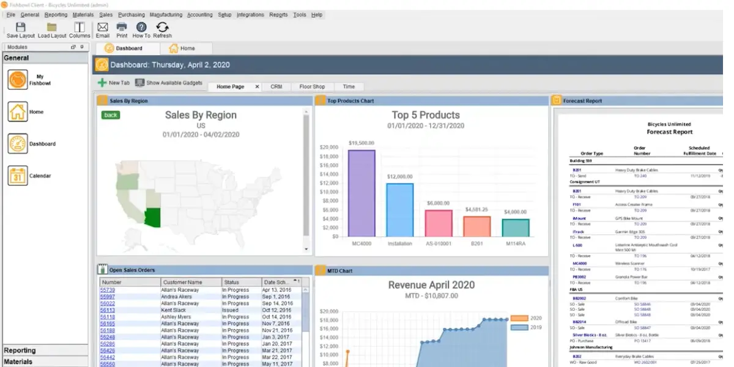The height and width of the screenshot is (367, 734).
Task: Switch to the Floor Shop dashboard tab
Action: [x=312, y=87]
